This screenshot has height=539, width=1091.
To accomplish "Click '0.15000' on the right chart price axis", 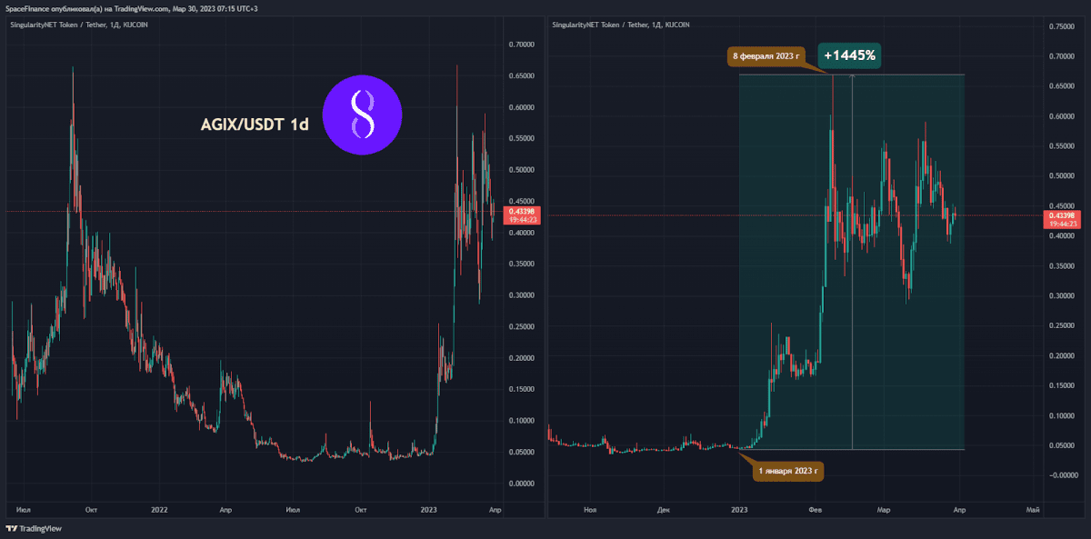I will click(1062, 385).
